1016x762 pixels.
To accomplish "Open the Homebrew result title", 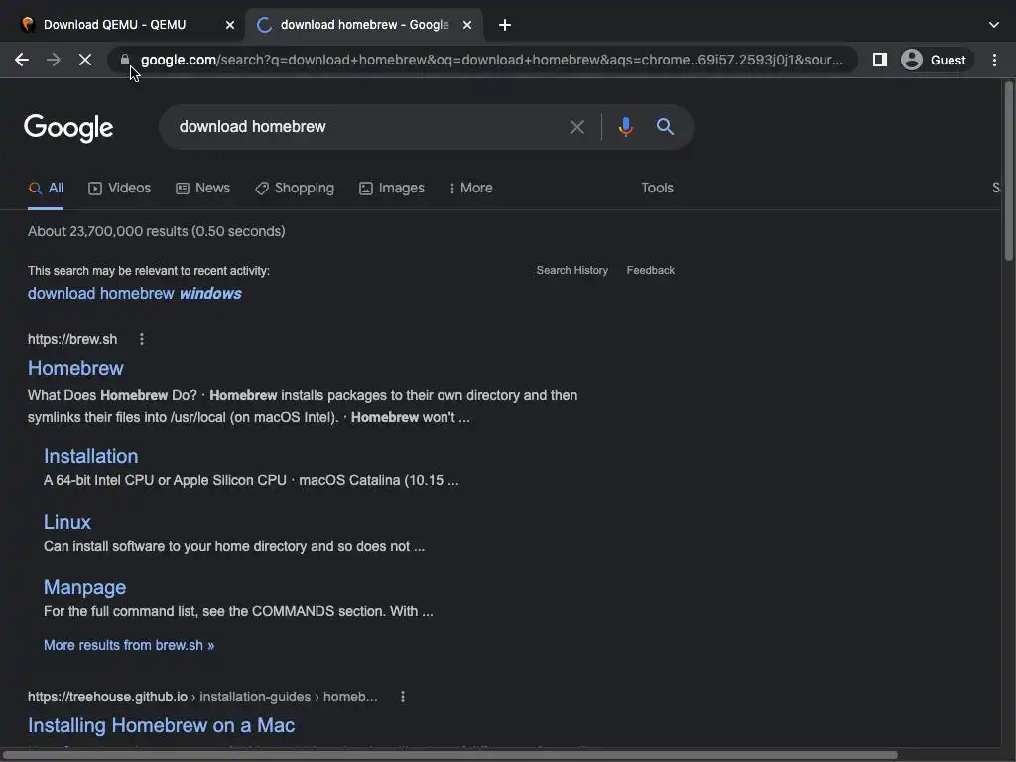I will 75,368.
